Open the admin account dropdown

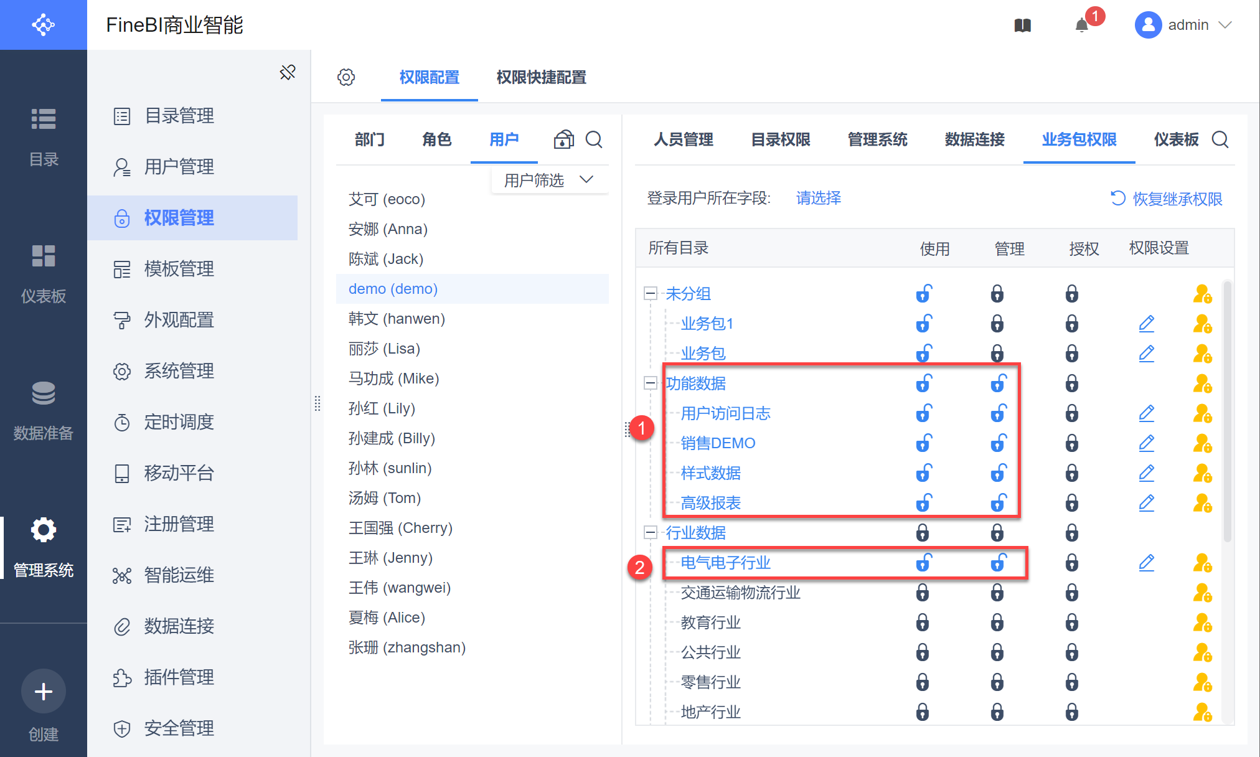(1188, 25)
